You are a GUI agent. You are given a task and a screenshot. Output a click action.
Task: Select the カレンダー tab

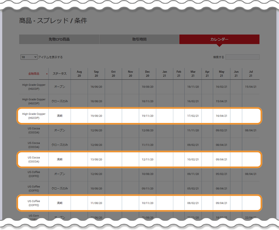(219, 40)
